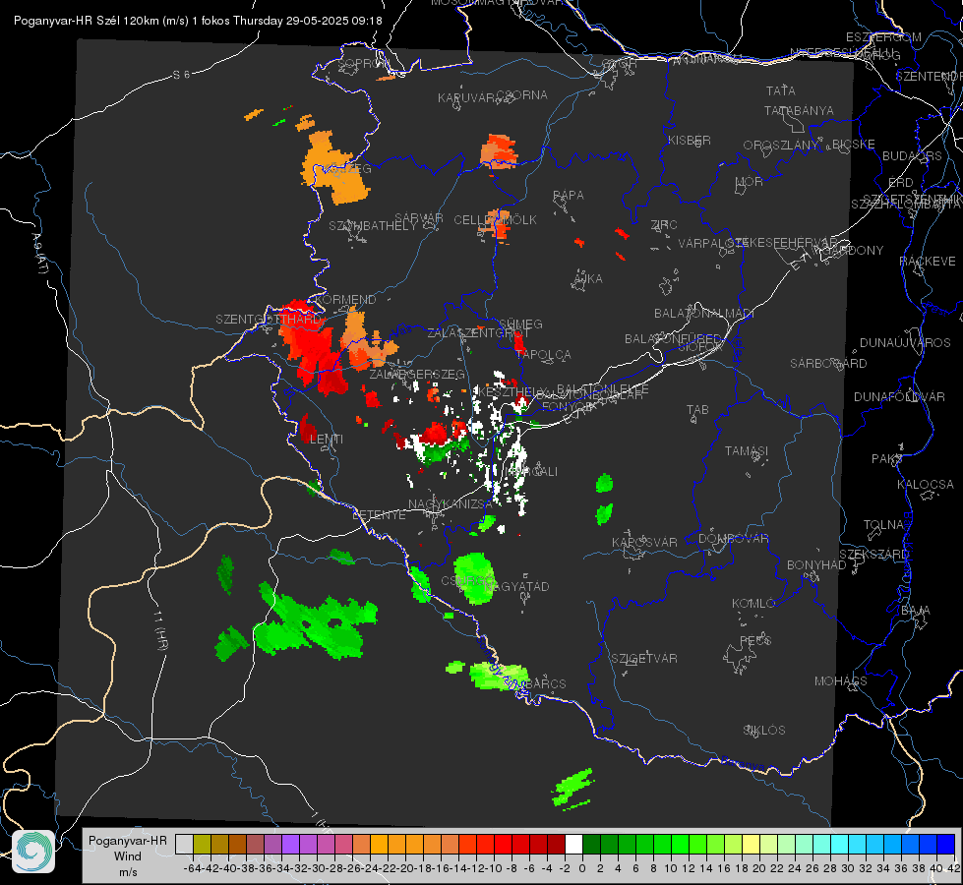
Task: Click the TATABANYA city label
Action: coord(799,110)
